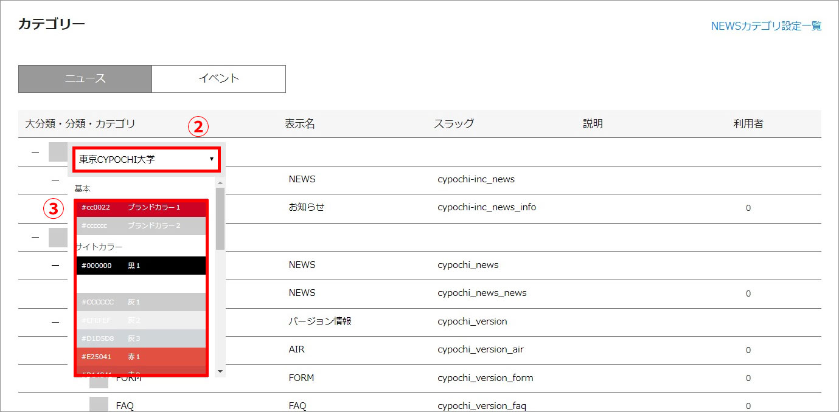Click the palette list scroll-up arrow
The width and height of the screenshot is (839, 412).
(x=220, y=182)
